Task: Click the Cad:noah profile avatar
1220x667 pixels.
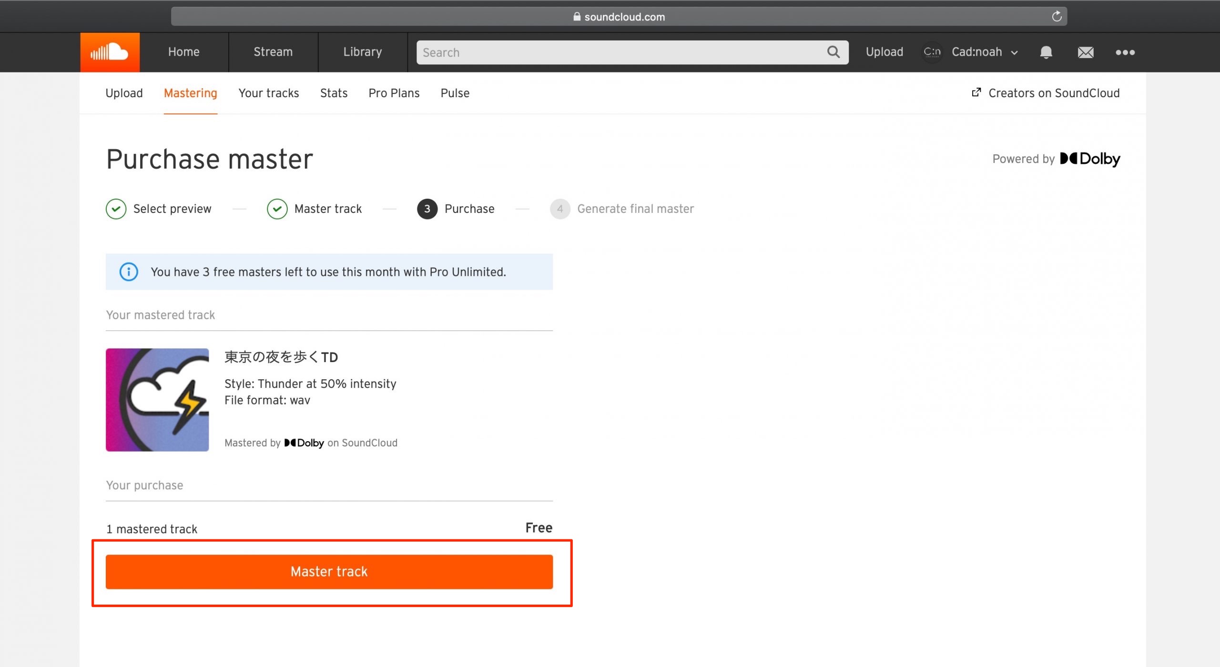Action: pos(932,52)
